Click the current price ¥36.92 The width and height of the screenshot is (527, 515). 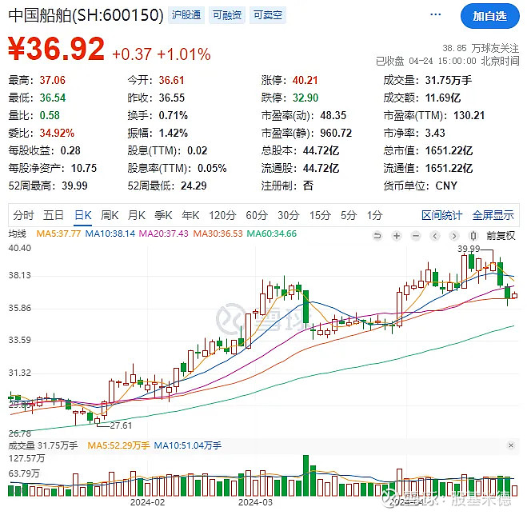pos(57,49)
